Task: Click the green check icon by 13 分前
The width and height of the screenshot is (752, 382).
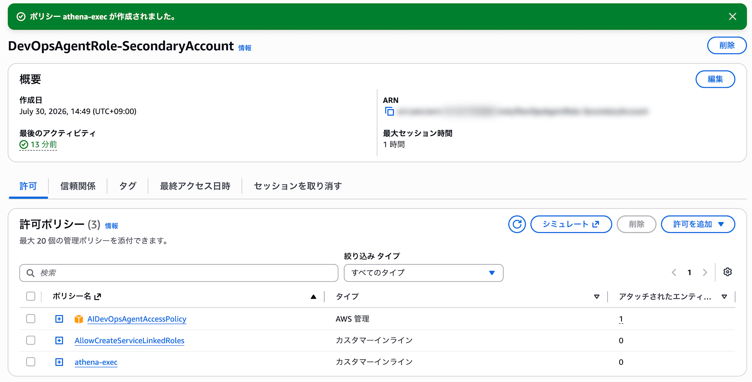Action: point(24,145)
